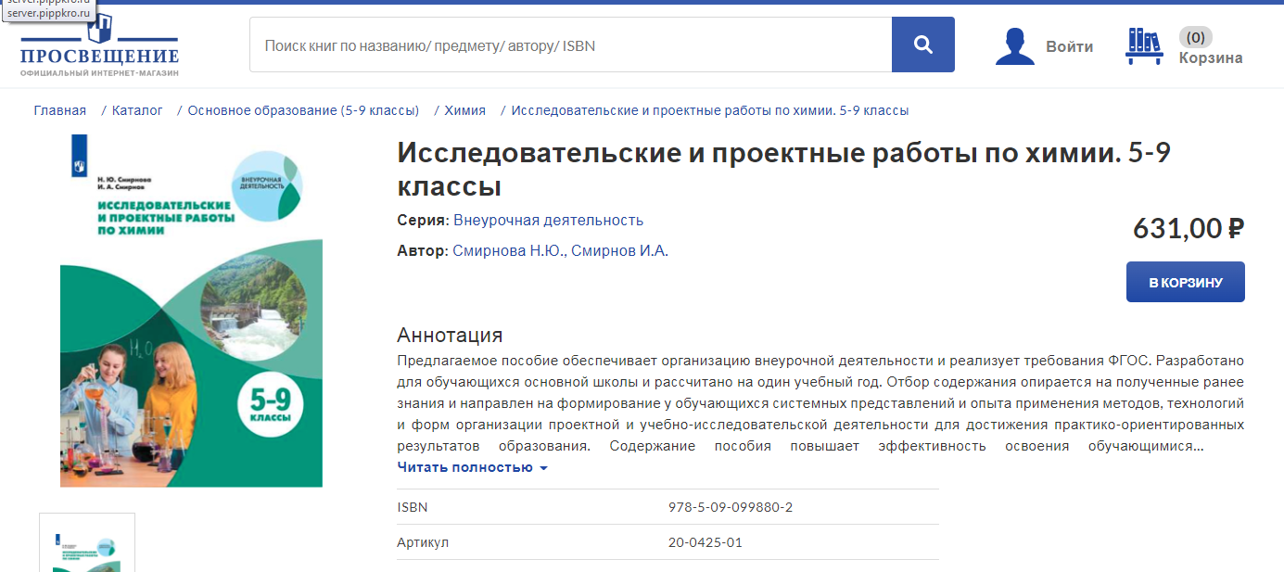
Task: Click author link Смирнова Н.Ю.
Action: click(508, 251)
